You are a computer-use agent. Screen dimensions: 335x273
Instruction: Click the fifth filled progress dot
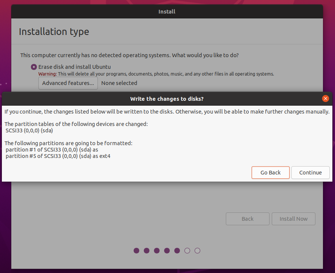click(x=177, y=250)
